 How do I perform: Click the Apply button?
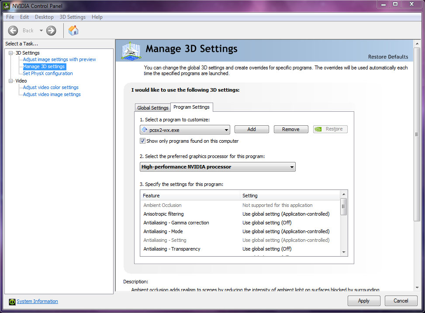[364, 301]
